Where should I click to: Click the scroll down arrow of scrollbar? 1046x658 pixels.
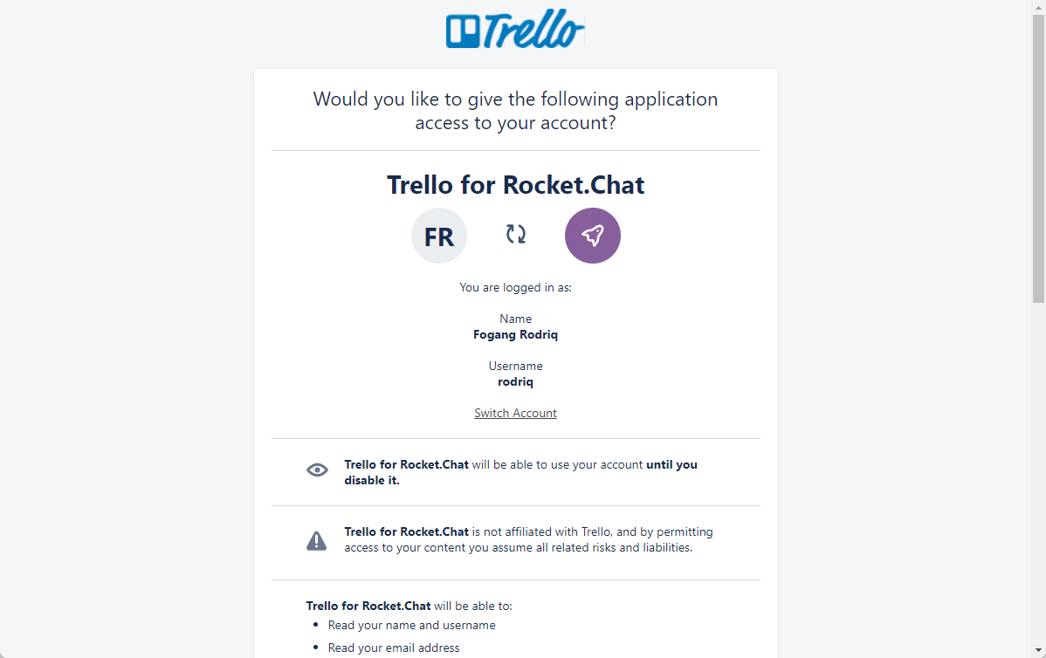1039,650
